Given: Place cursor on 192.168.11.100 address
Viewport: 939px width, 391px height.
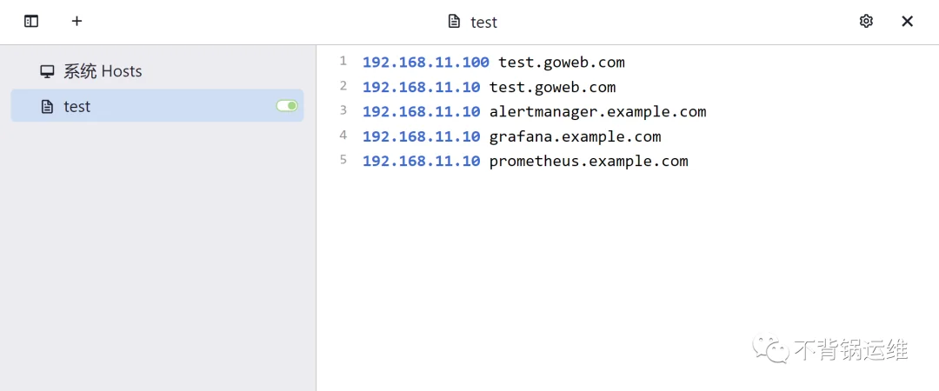Looking at the screenshot, I should (426, 63).
